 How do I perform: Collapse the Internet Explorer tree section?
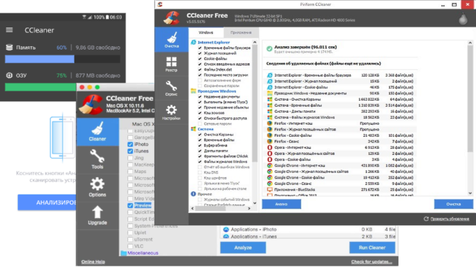click(x=214, y=42)
